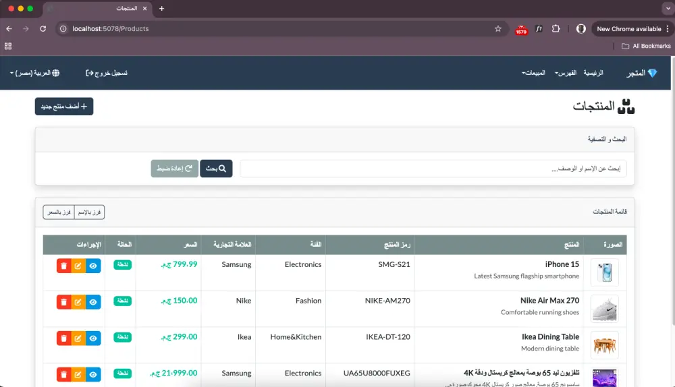
Task: Open the Chrome three-dot menu
Action: coord(668,29)
